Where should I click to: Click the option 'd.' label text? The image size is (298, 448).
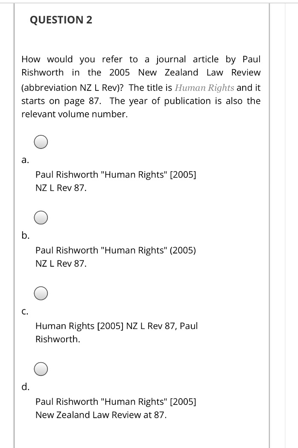pyautogui.click(x=25, y=387)
